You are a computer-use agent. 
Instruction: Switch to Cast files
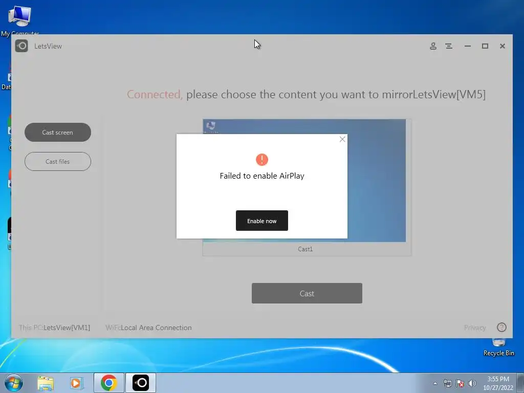[x=58, y=161]
